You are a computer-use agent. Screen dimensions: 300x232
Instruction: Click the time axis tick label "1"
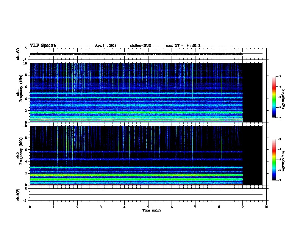pyautogui.click(x=53, y=207)
